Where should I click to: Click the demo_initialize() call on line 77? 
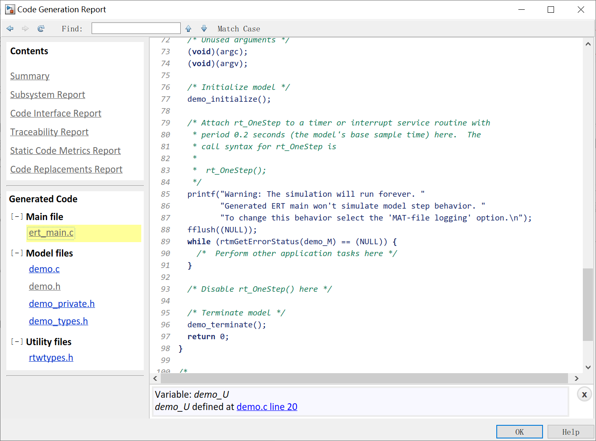pos(229,99)
